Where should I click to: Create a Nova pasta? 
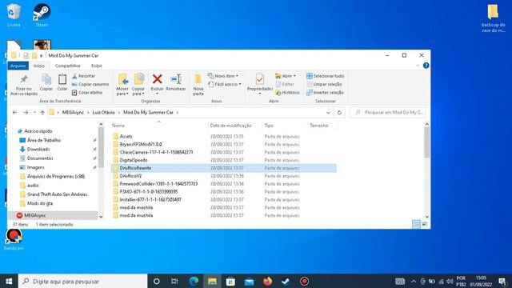pos(198,85)
